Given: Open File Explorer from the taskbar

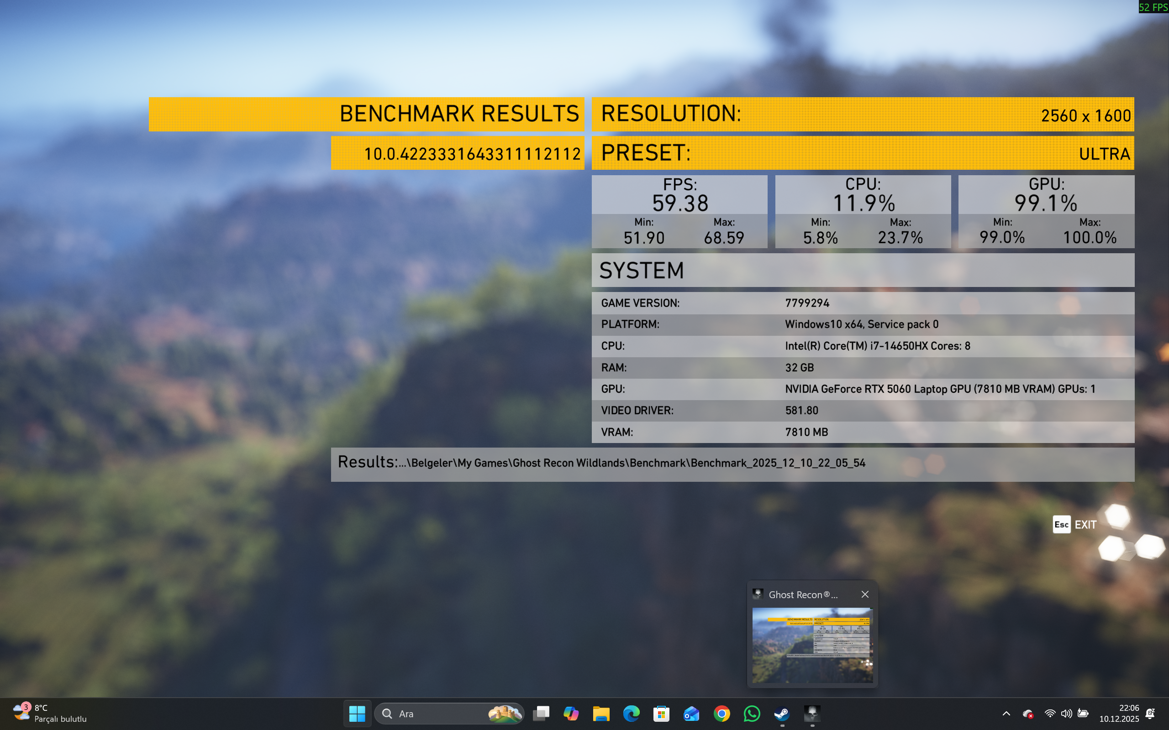Looking at the screenshot, I should pos(601,713).
